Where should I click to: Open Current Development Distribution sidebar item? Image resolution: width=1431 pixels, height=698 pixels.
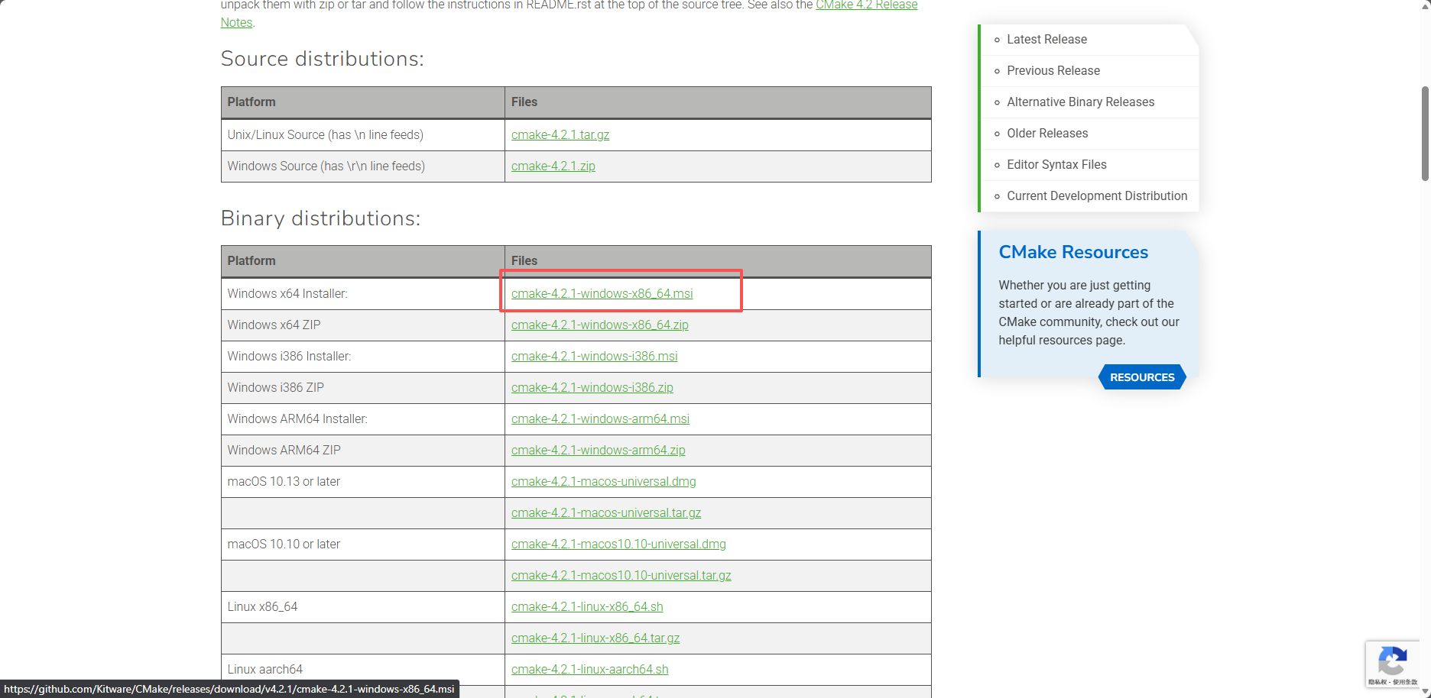(1097, 196)
